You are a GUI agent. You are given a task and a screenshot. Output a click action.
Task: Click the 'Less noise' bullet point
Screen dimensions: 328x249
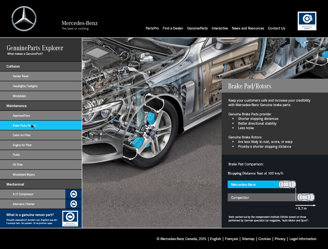pos(246,128)
